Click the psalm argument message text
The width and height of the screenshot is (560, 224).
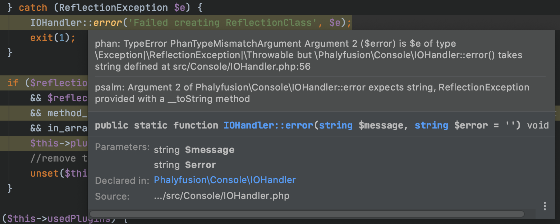coord(312,93)
